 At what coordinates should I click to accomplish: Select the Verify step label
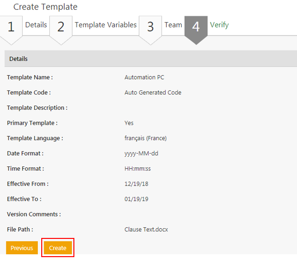pos(219,25)
